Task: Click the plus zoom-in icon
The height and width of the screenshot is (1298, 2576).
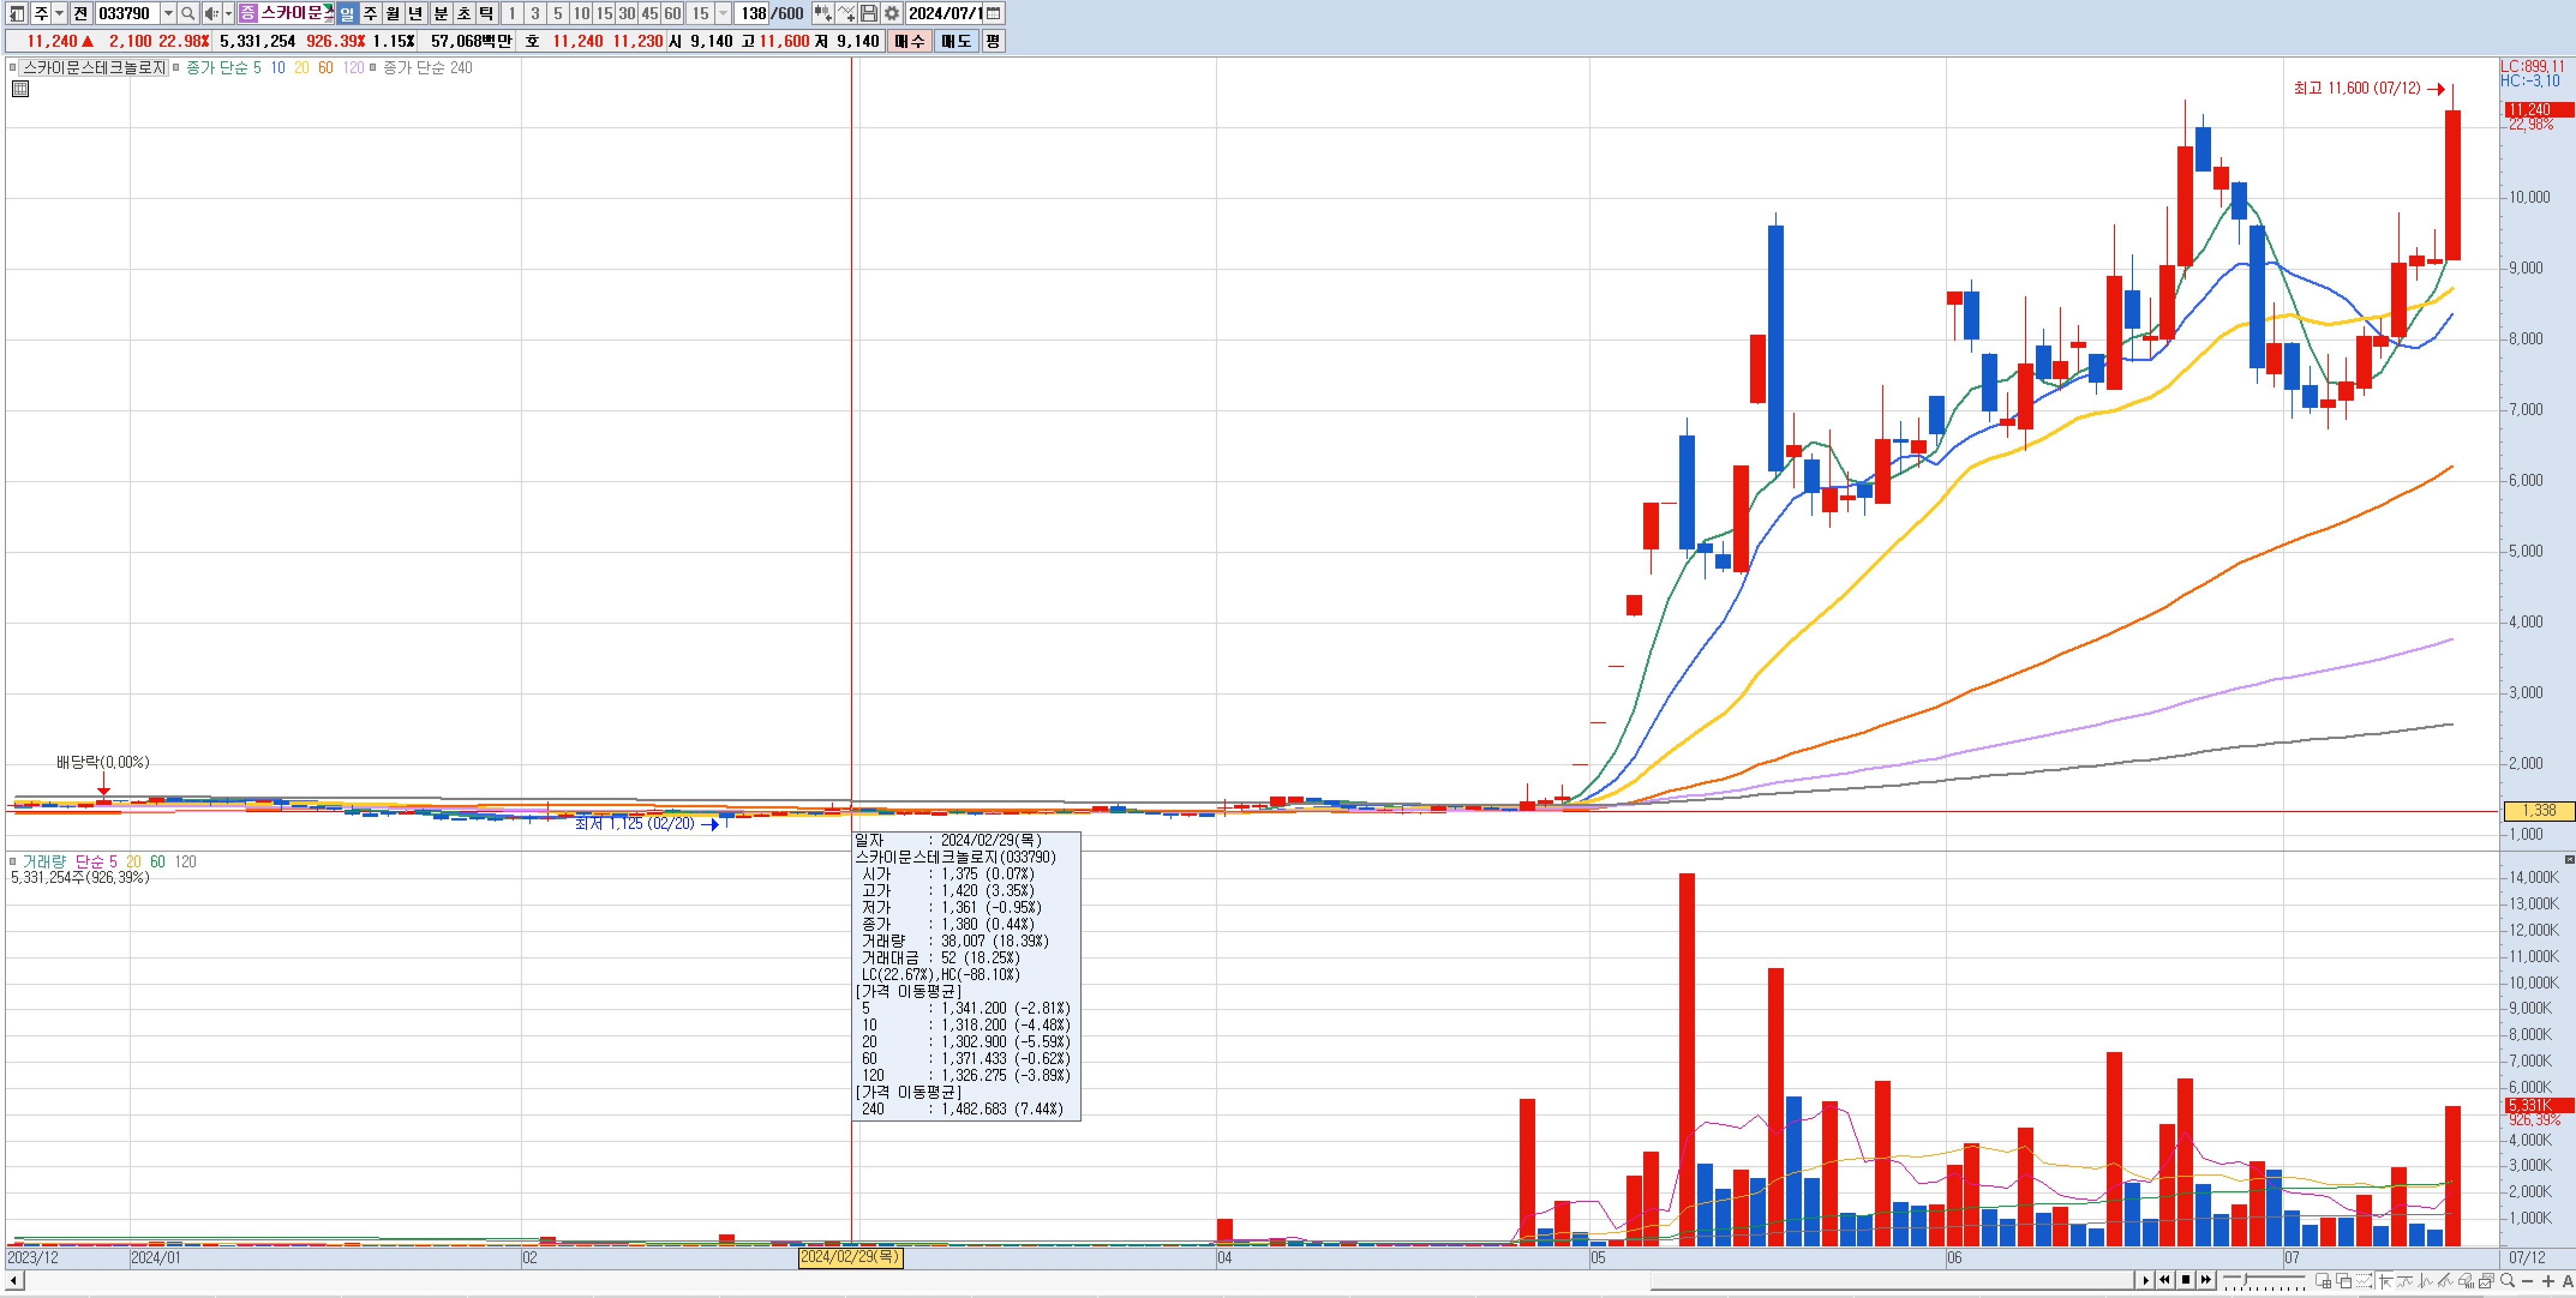Action: [x=2548, y=1281]
